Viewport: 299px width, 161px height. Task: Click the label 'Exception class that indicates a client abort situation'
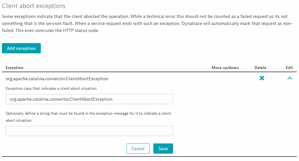click(x=52, y=88)
